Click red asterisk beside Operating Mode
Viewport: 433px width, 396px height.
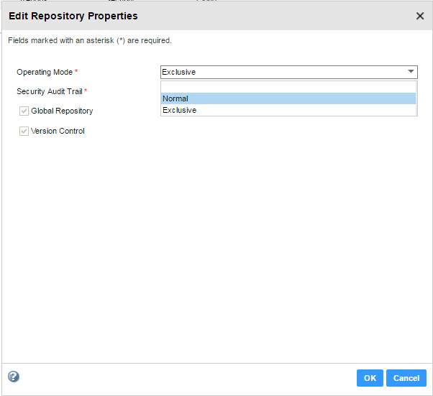point(76,72)
